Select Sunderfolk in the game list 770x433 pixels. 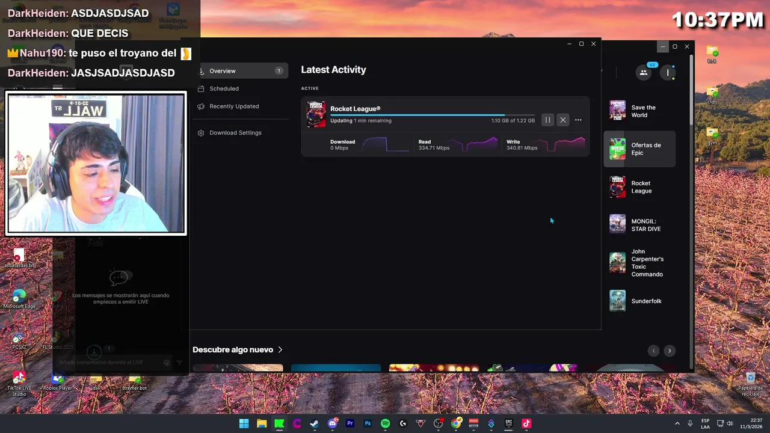point(639,301)
